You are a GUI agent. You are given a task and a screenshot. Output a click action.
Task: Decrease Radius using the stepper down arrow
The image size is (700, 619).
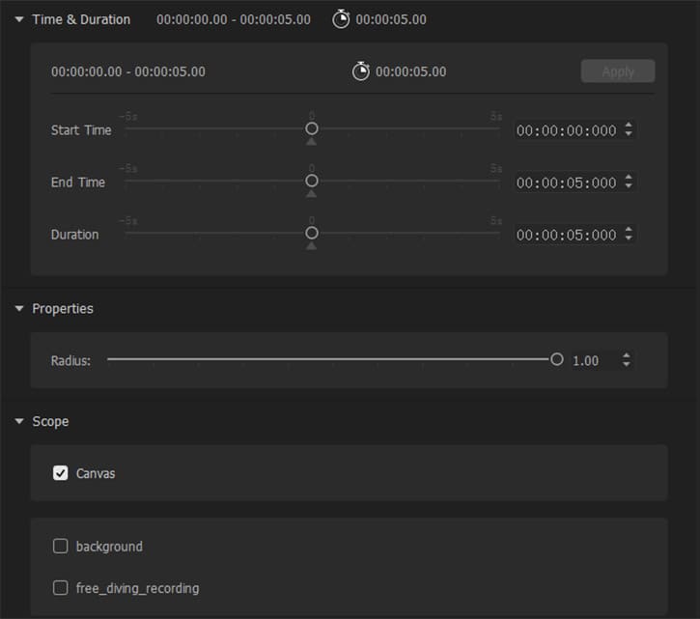(627, 365)
